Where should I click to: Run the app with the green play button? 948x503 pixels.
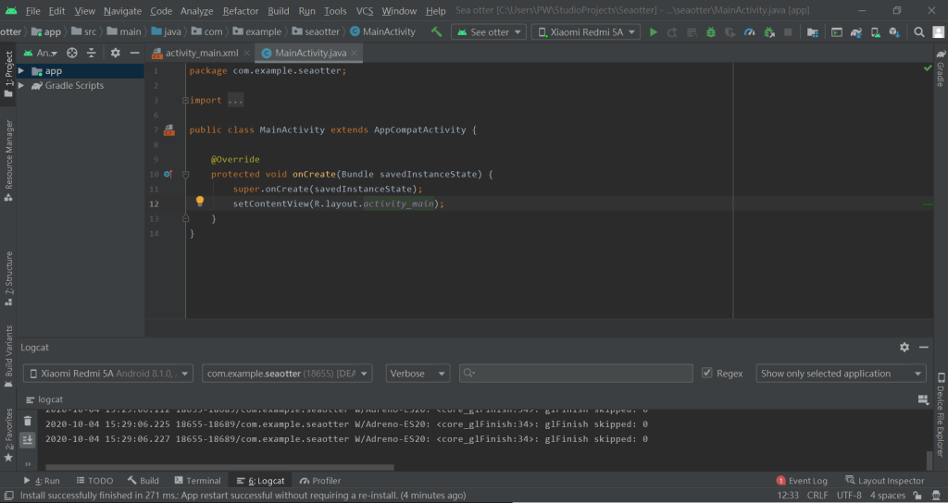click(653, 32)
